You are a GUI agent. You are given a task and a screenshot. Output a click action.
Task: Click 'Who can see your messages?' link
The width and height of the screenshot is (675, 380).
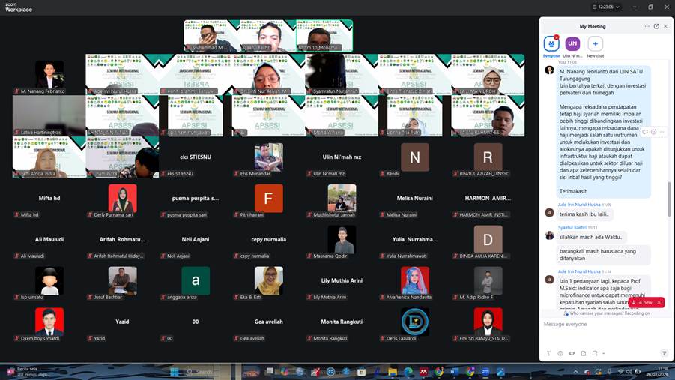pos(597,313)
